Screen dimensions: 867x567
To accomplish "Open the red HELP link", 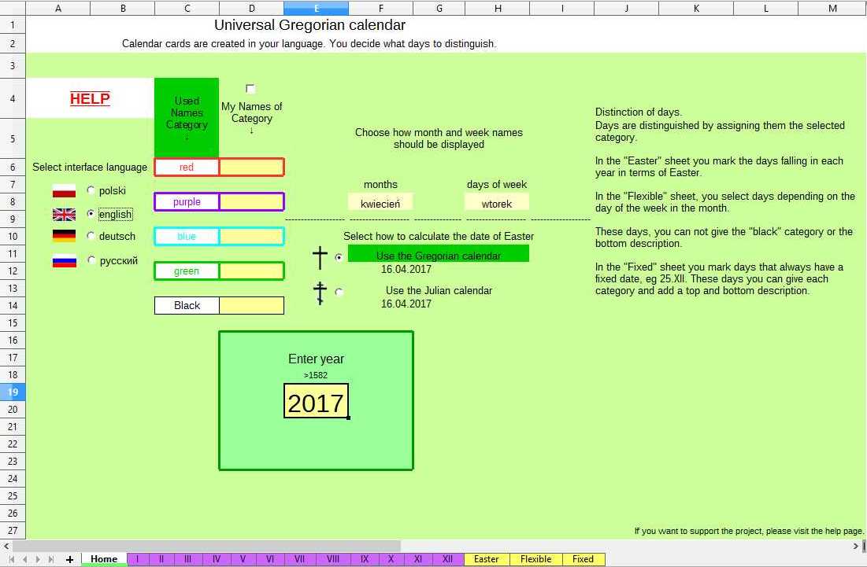I will (90, 98).
